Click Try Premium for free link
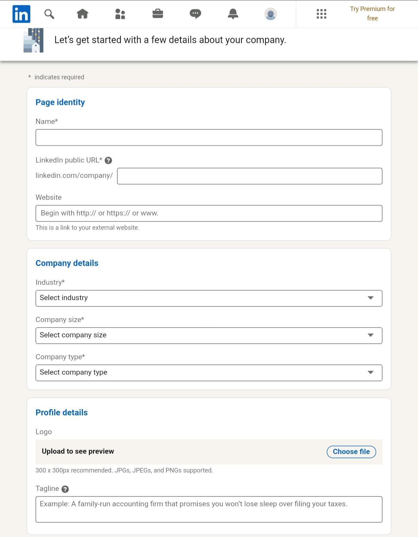Image resolution: width=418 pixels, height=537 pixels. click(x=372, y=14)
